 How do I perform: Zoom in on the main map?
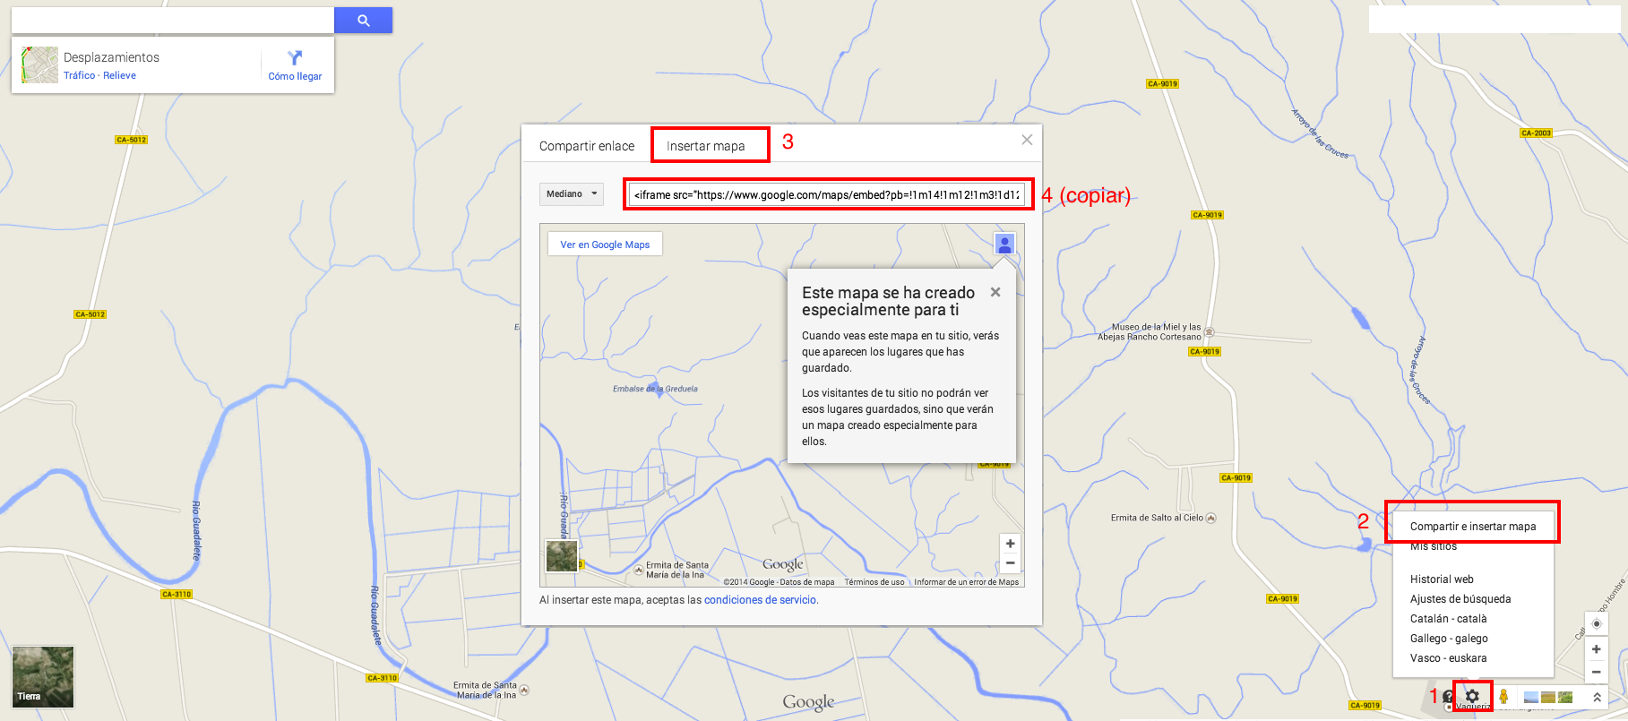click(x=1596, y=649)
